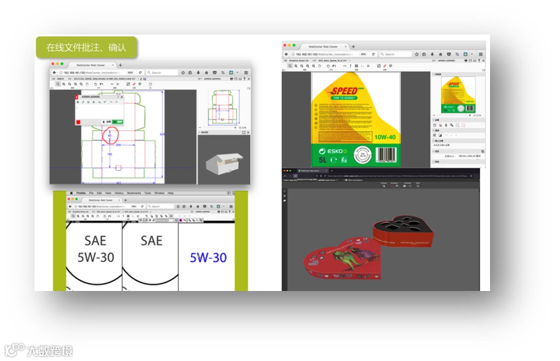Apply Italic in ADMIN annotation note
The image size is (560, 361).
coord(83,102)
